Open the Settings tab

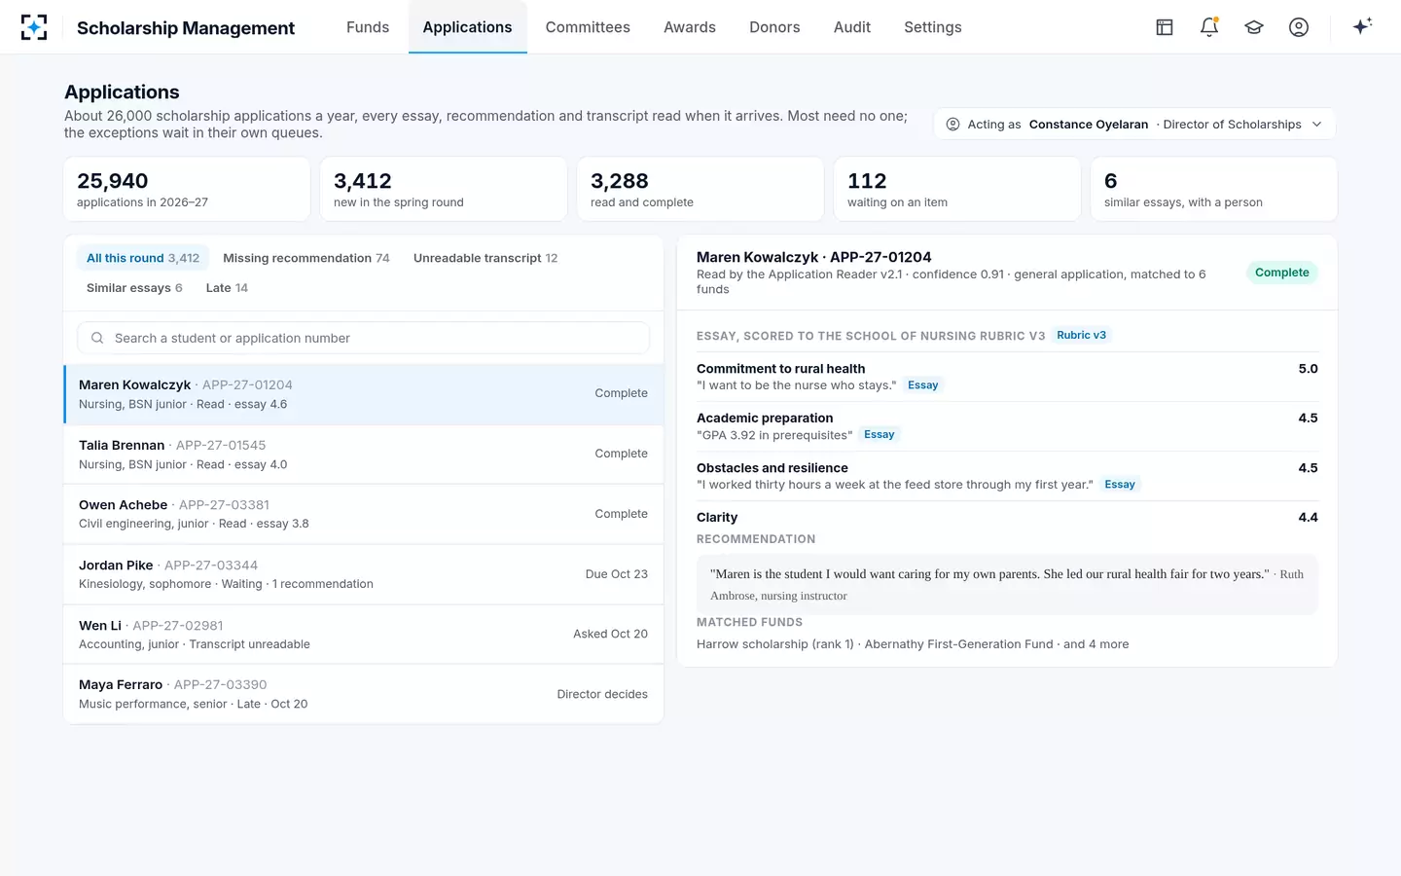tap(933, 27)
